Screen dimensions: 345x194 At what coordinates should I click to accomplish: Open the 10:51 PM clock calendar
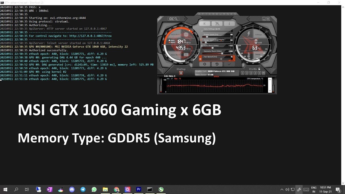point(325,189)
